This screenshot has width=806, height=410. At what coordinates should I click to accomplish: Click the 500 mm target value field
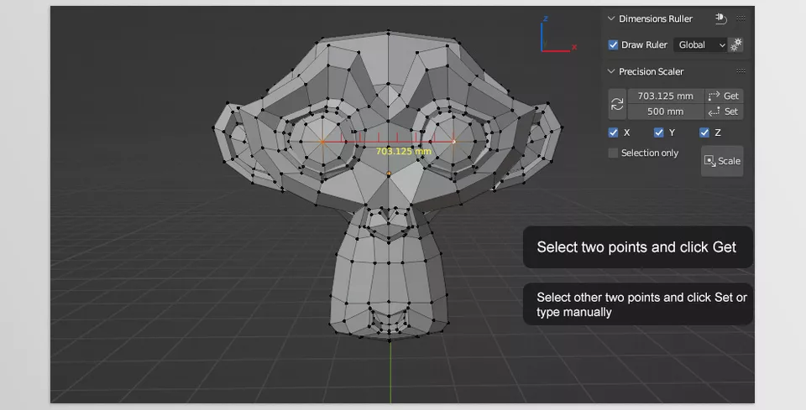665,112
